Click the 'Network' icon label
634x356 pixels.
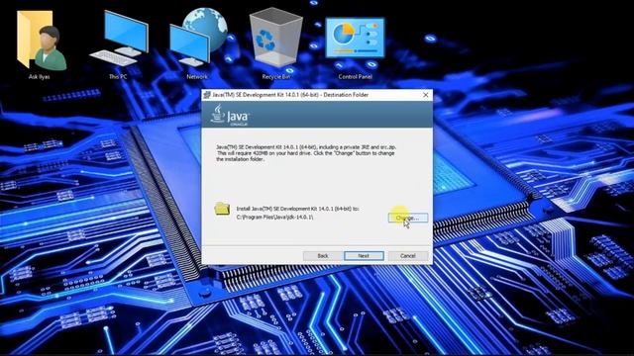[197, 77]
